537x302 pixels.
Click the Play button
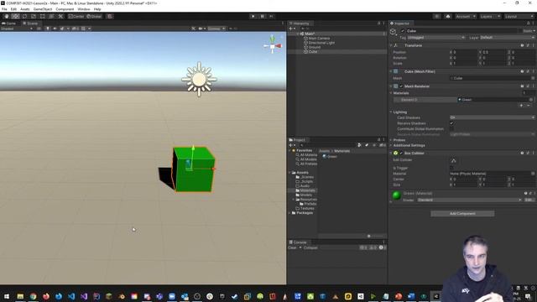(x=253, y=17)
